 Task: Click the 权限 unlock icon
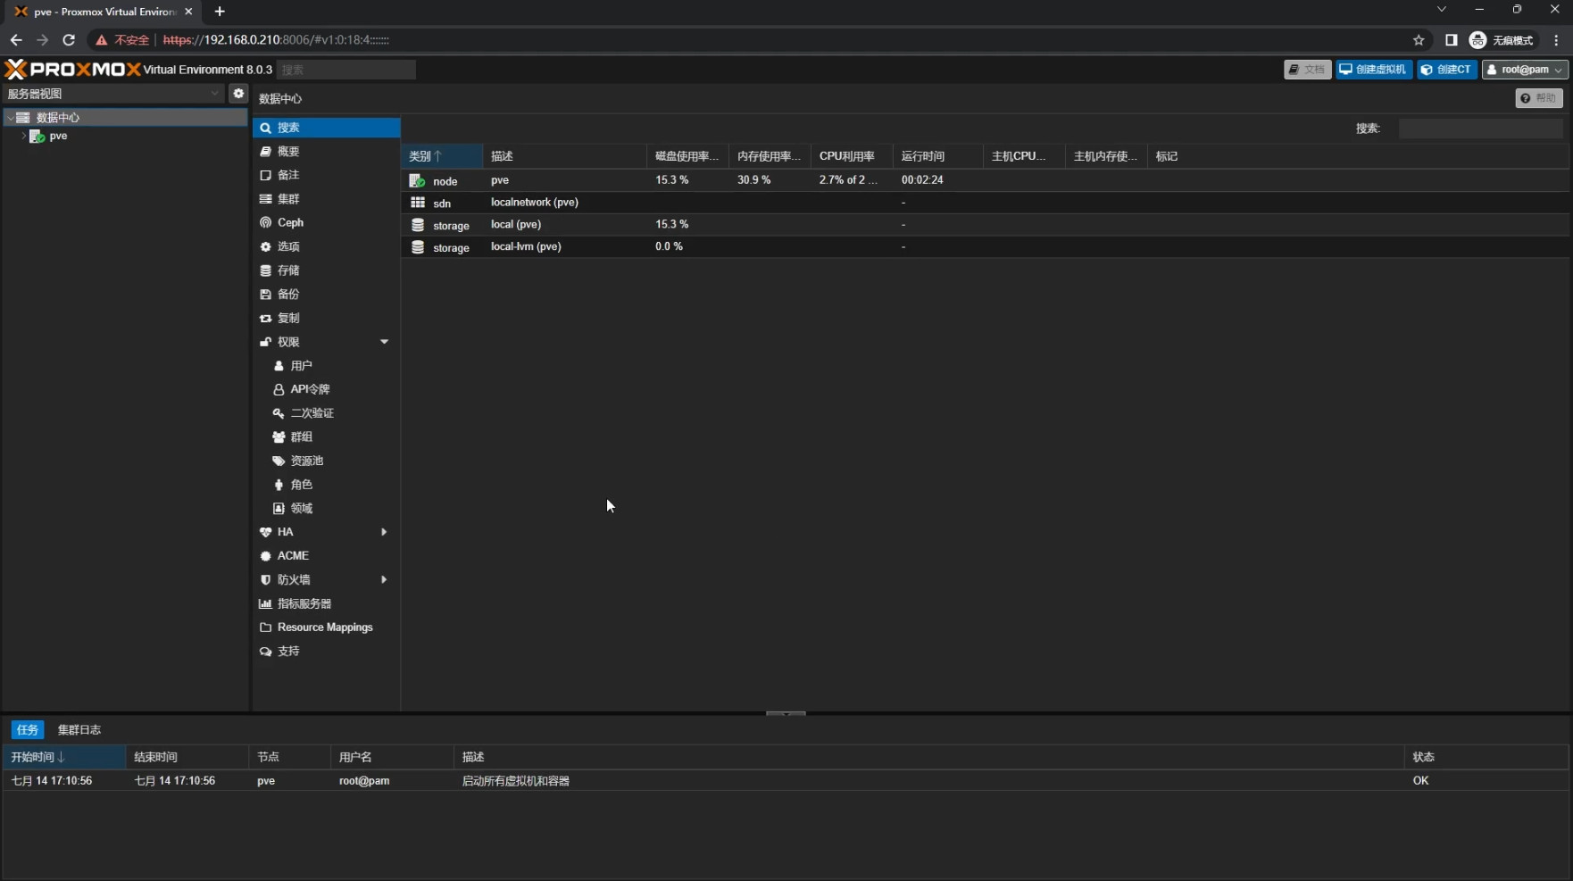265,342
